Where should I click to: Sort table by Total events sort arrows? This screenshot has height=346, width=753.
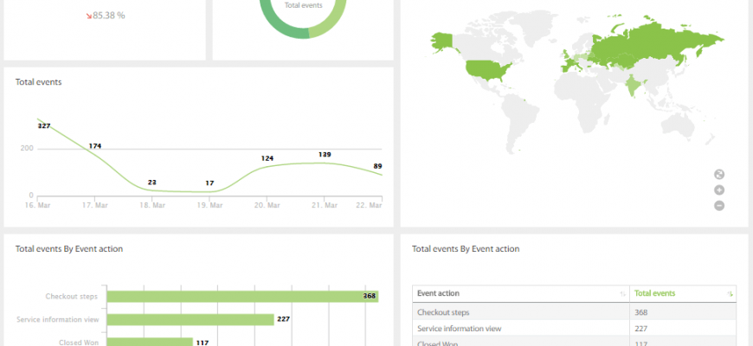click(730, 294)
